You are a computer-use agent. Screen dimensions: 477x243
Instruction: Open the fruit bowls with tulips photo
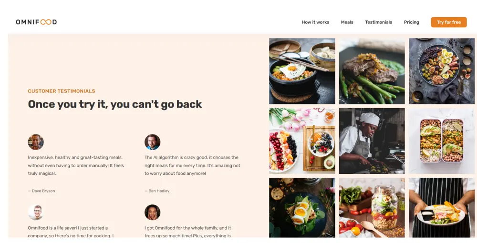coord(302,141)
